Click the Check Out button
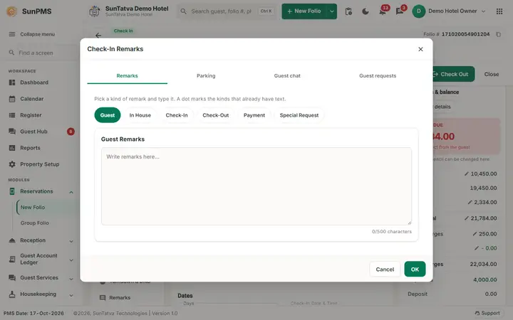 (453, 74)
